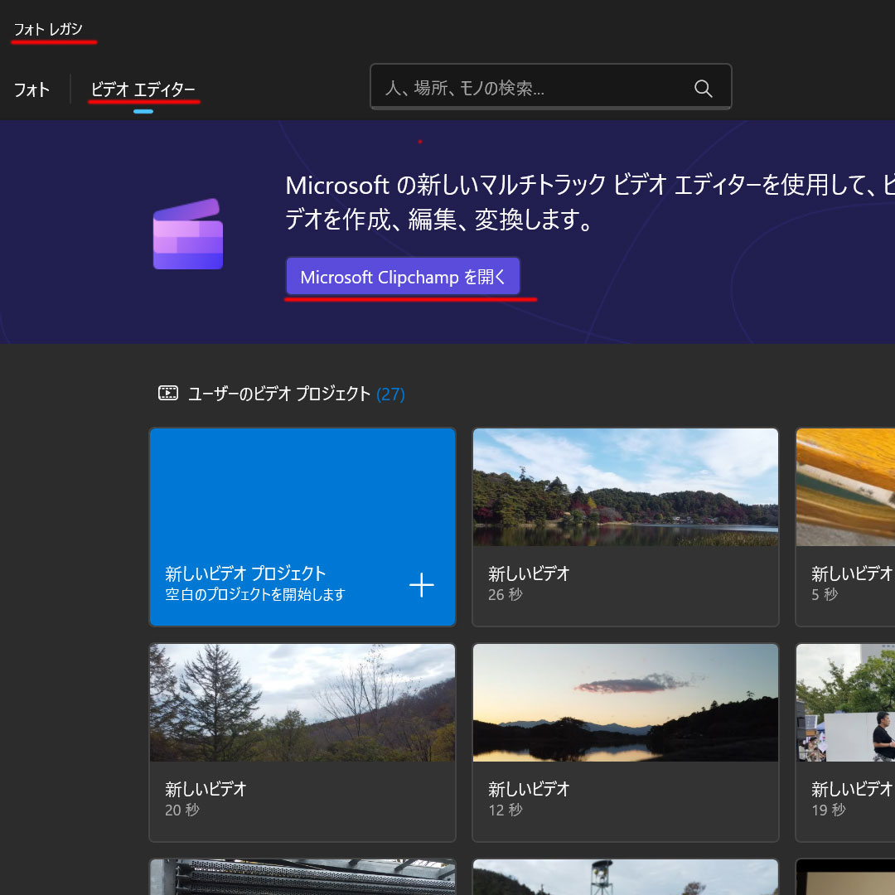Click the plus icon on new project tile

tap(421, 585)
